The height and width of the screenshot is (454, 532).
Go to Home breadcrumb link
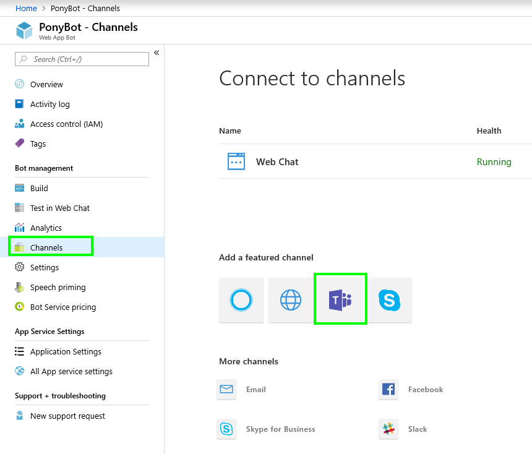point(26,8)
